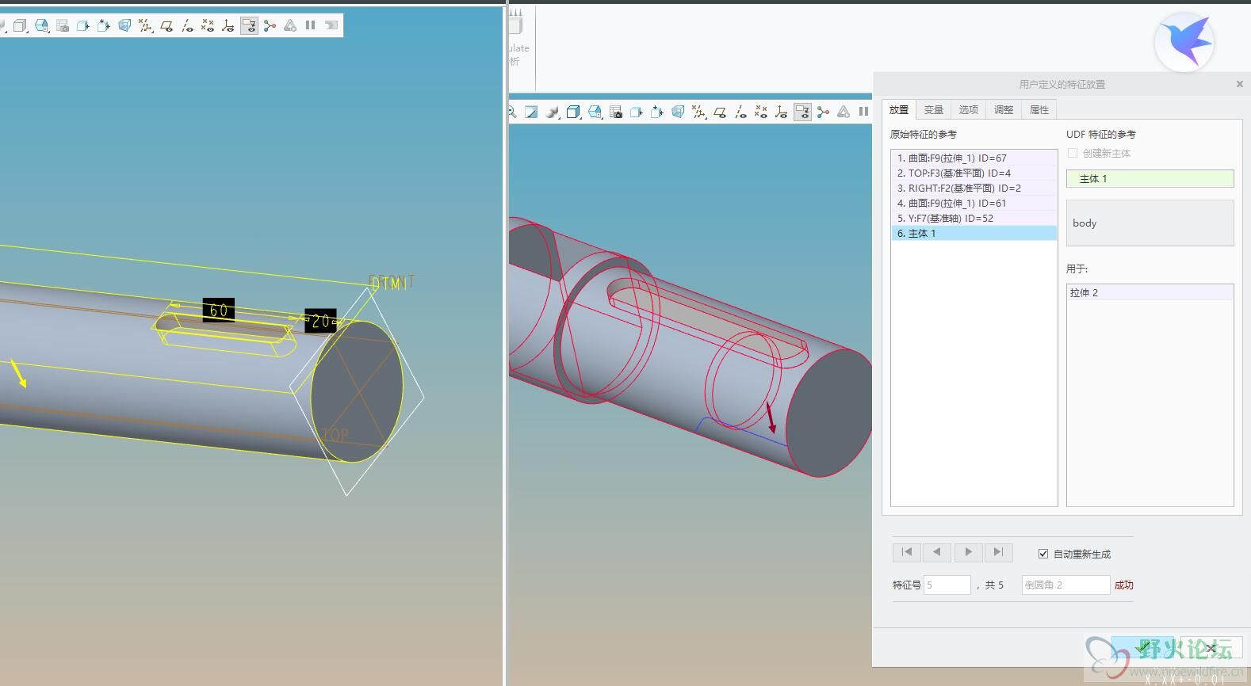
Task: Click the 20 dimension in left viewport
Action: (320, 321)
